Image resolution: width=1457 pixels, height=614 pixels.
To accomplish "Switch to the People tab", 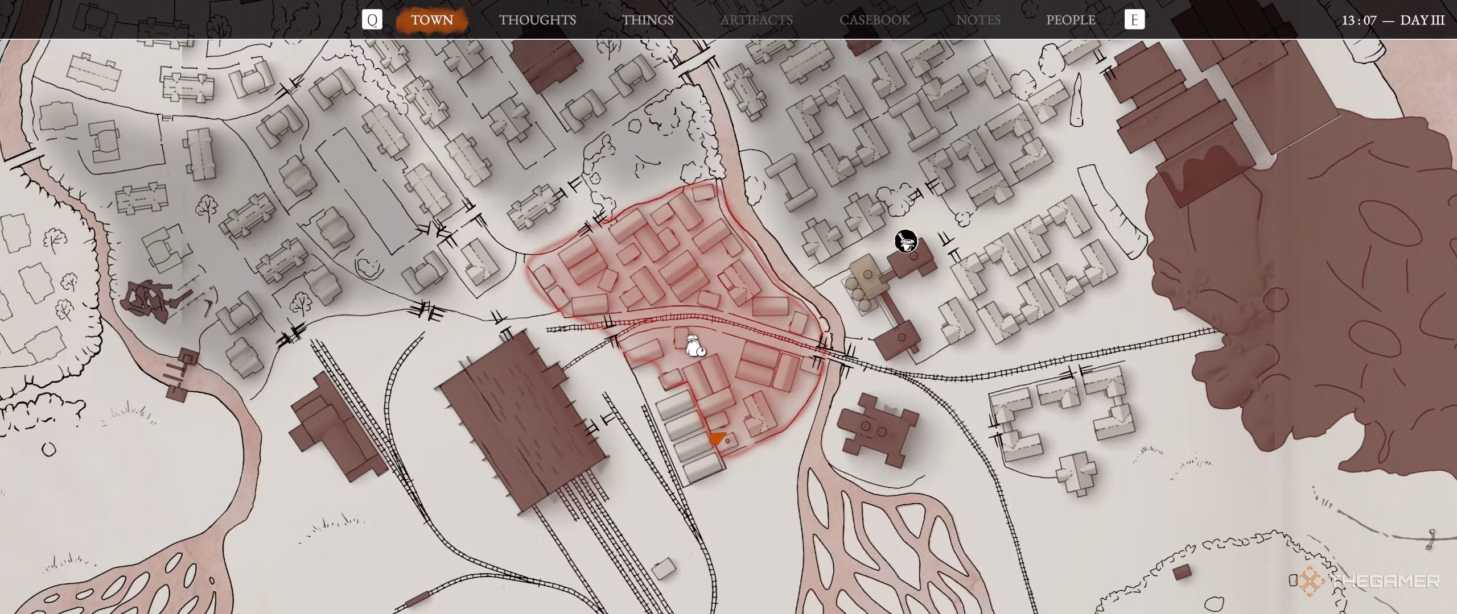I will (x=1071, y=20).
